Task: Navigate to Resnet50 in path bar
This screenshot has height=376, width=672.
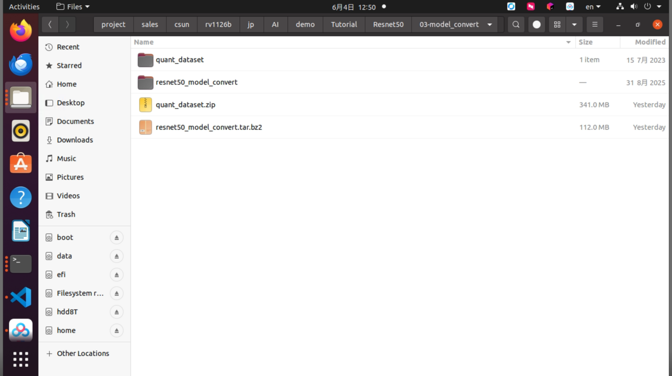Action: (x=388, y=25)
